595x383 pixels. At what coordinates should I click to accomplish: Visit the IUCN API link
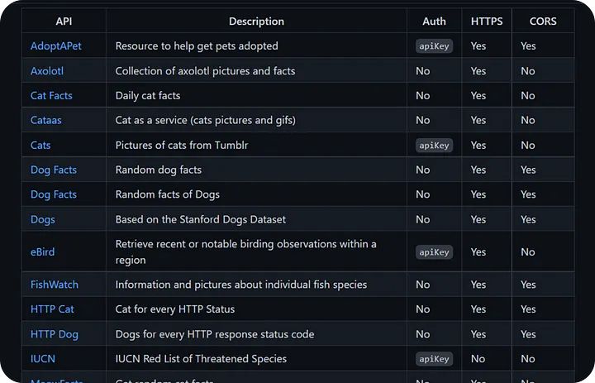pos(43,359)
